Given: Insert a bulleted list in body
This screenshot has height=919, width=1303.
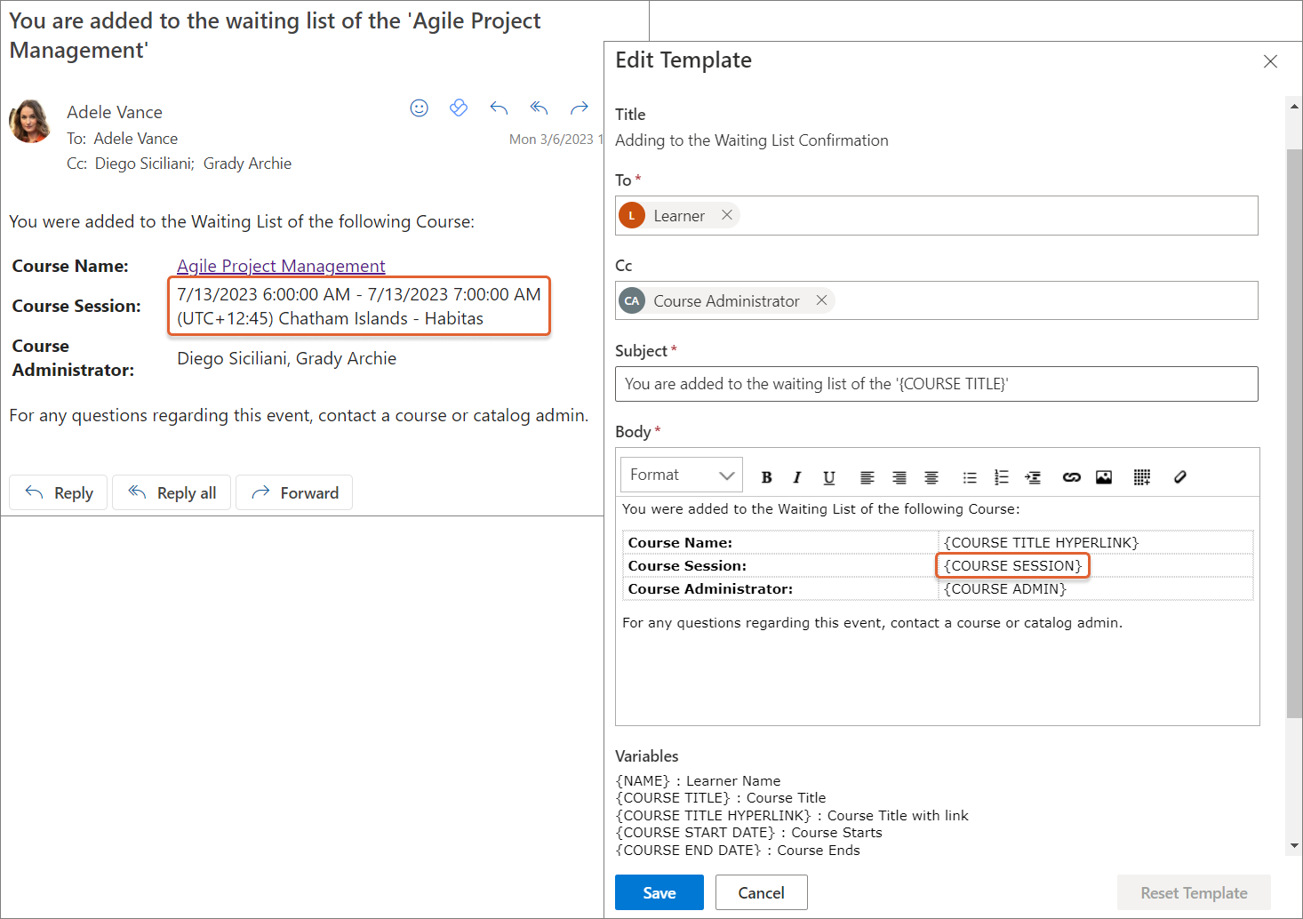Looking at the screenshot, I should [970, 477].
